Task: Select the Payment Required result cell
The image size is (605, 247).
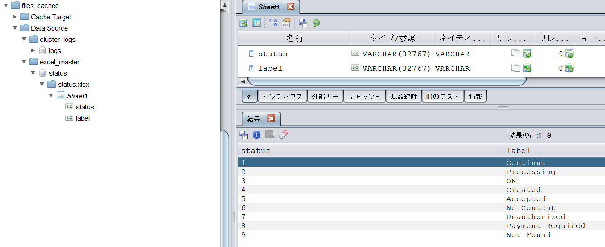Action: (546, 226)
